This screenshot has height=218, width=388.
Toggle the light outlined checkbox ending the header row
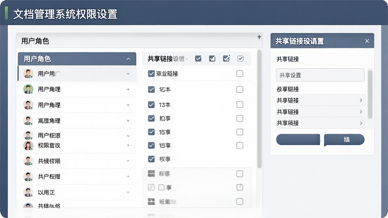pyautogui.click(x=240, y=59)
